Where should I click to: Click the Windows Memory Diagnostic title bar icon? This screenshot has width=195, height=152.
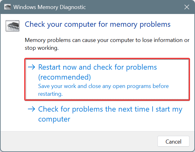click(x=7, y=7)
